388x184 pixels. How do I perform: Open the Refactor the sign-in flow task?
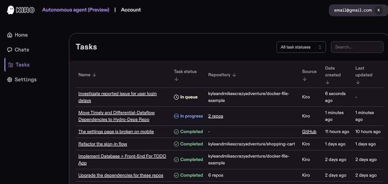103,144
